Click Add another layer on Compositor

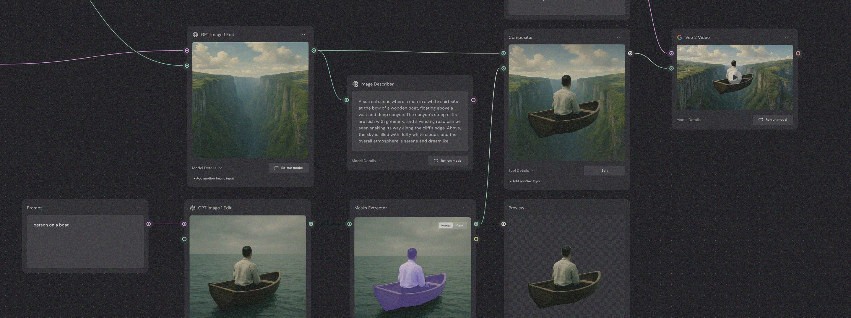(x=525, y=181)
